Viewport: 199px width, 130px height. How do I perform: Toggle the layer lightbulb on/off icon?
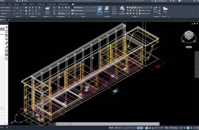[x=128, y=8]
